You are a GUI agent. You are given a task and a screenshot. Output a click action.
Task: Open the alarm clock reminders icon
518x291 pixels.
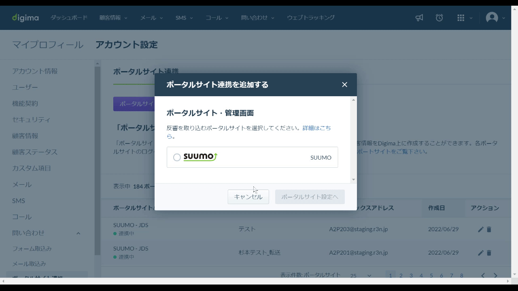coord(439,18)
